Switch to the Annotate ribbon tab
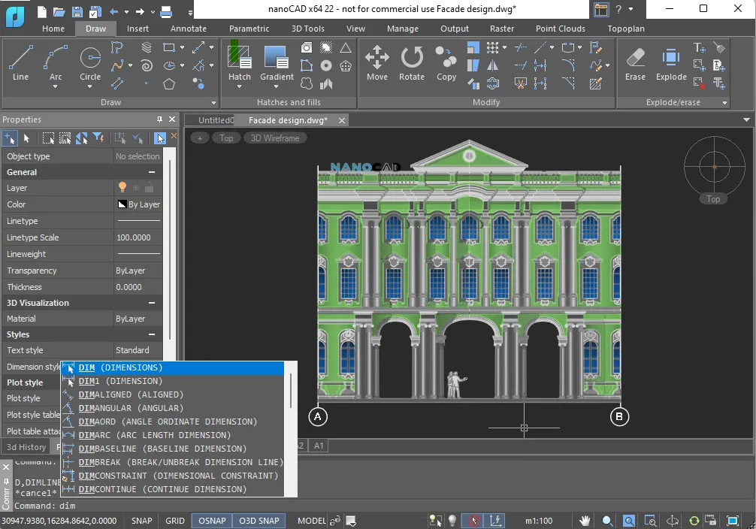 188,28
